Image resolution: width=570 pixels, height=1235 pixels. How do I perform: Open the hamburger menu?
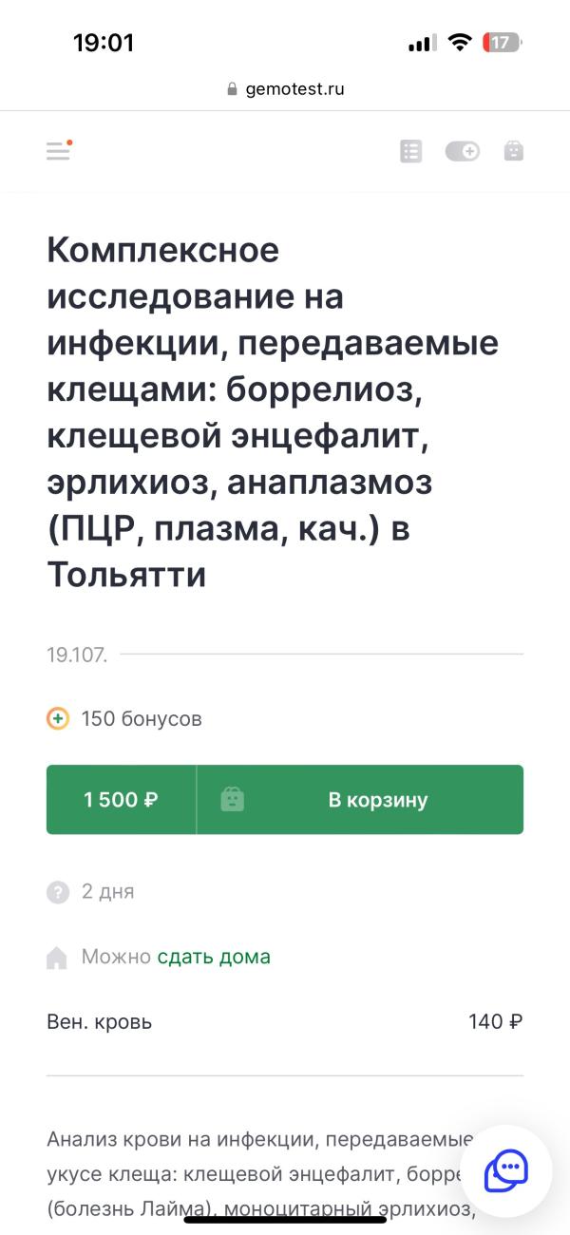pos(59,150)
